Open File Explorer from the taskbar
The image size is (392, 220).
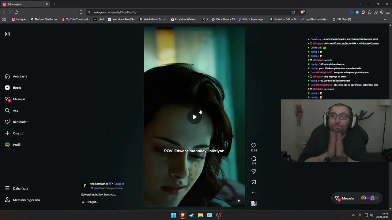[201, 215]
